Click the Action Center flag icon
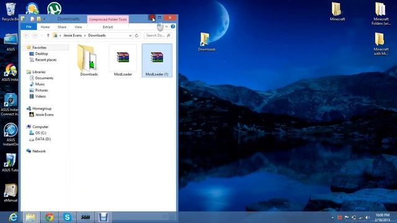The height and width of the screenshot is (223, 397). click(347, 217)
